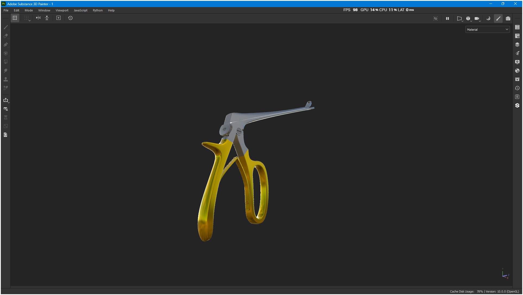Open the History panel clock icon
Viewport: 523px width, 295px height.
click(x=517, y=88)
